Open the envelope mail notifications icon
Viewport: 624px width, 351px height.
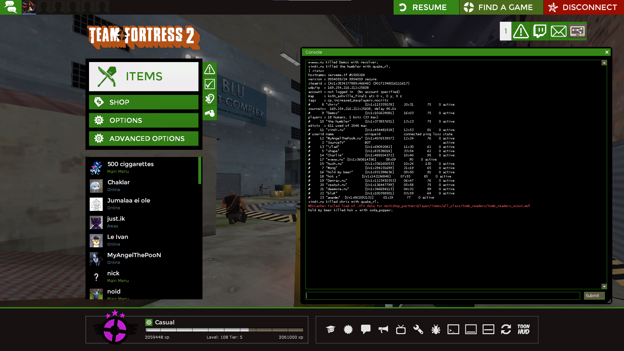[558, 31]
